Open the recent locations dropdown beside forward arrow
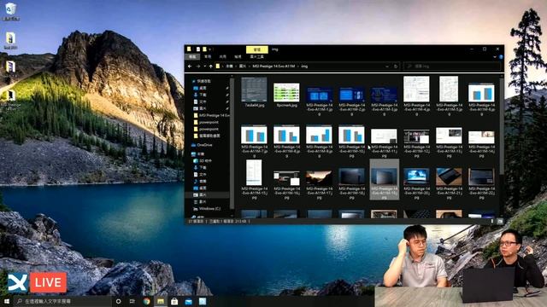547x307 pixels. pos(204,67)
